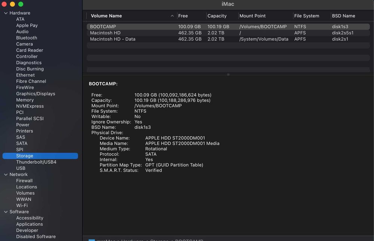Open the SATA entry
Screen dimensions: 374x241
(x=22, y=143)
